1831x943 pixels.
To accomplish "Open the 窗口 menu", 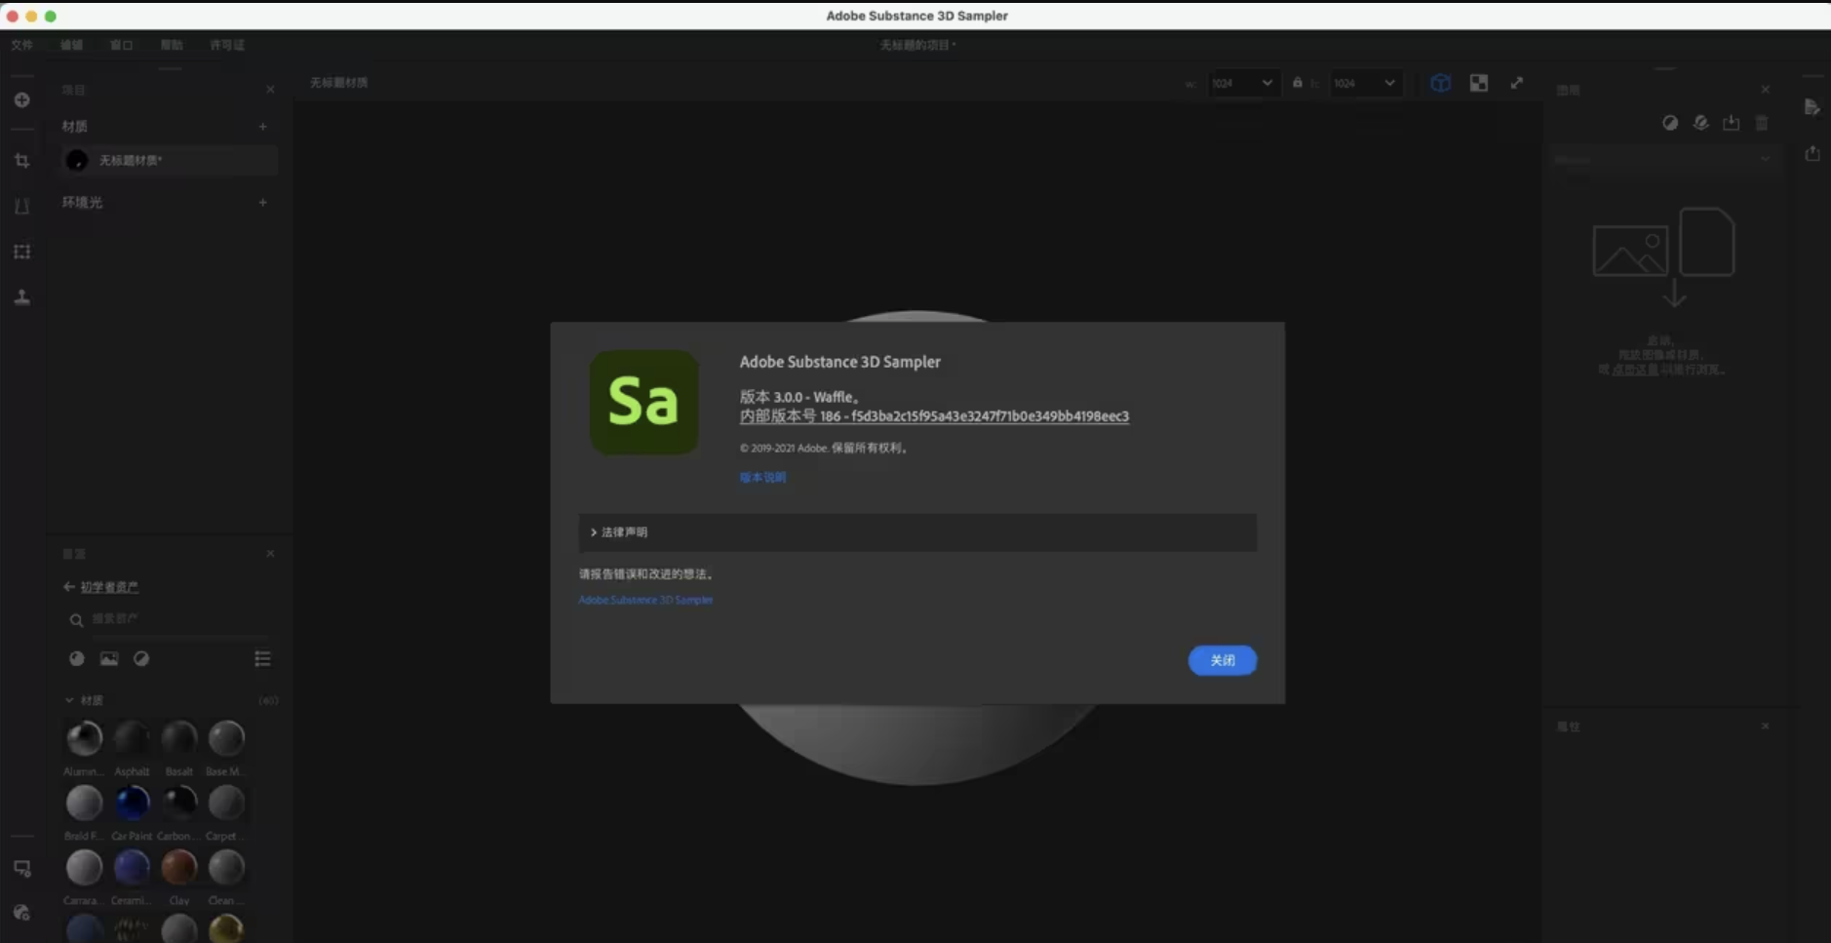I will (x=121, y=45).
